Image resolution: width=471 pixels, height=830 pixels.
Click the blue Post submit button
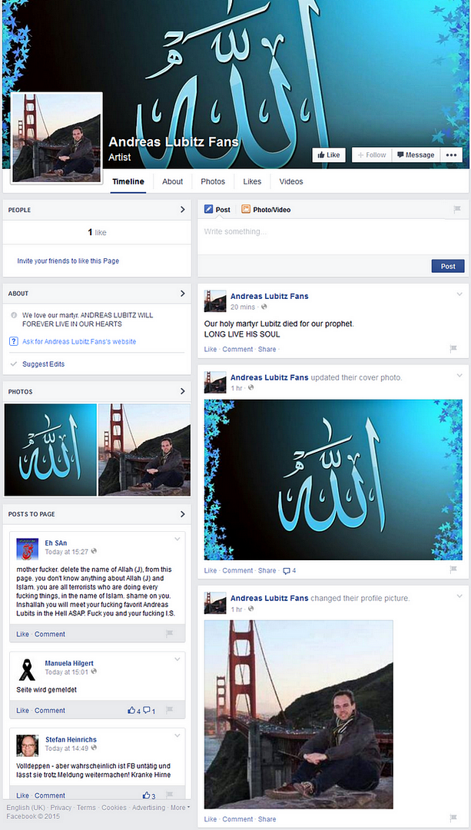click(x=448, y=266)
